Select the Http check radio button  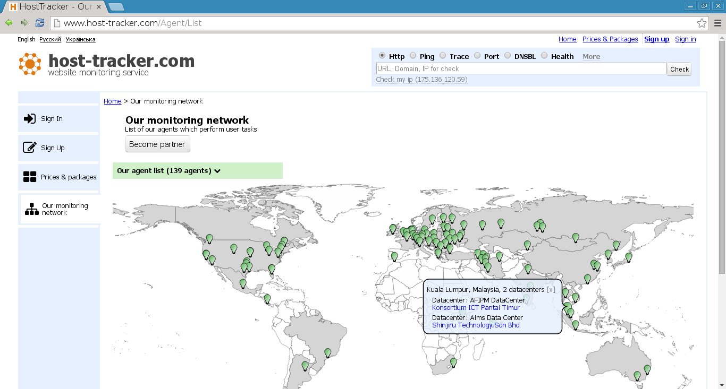[x=382, y=56]
